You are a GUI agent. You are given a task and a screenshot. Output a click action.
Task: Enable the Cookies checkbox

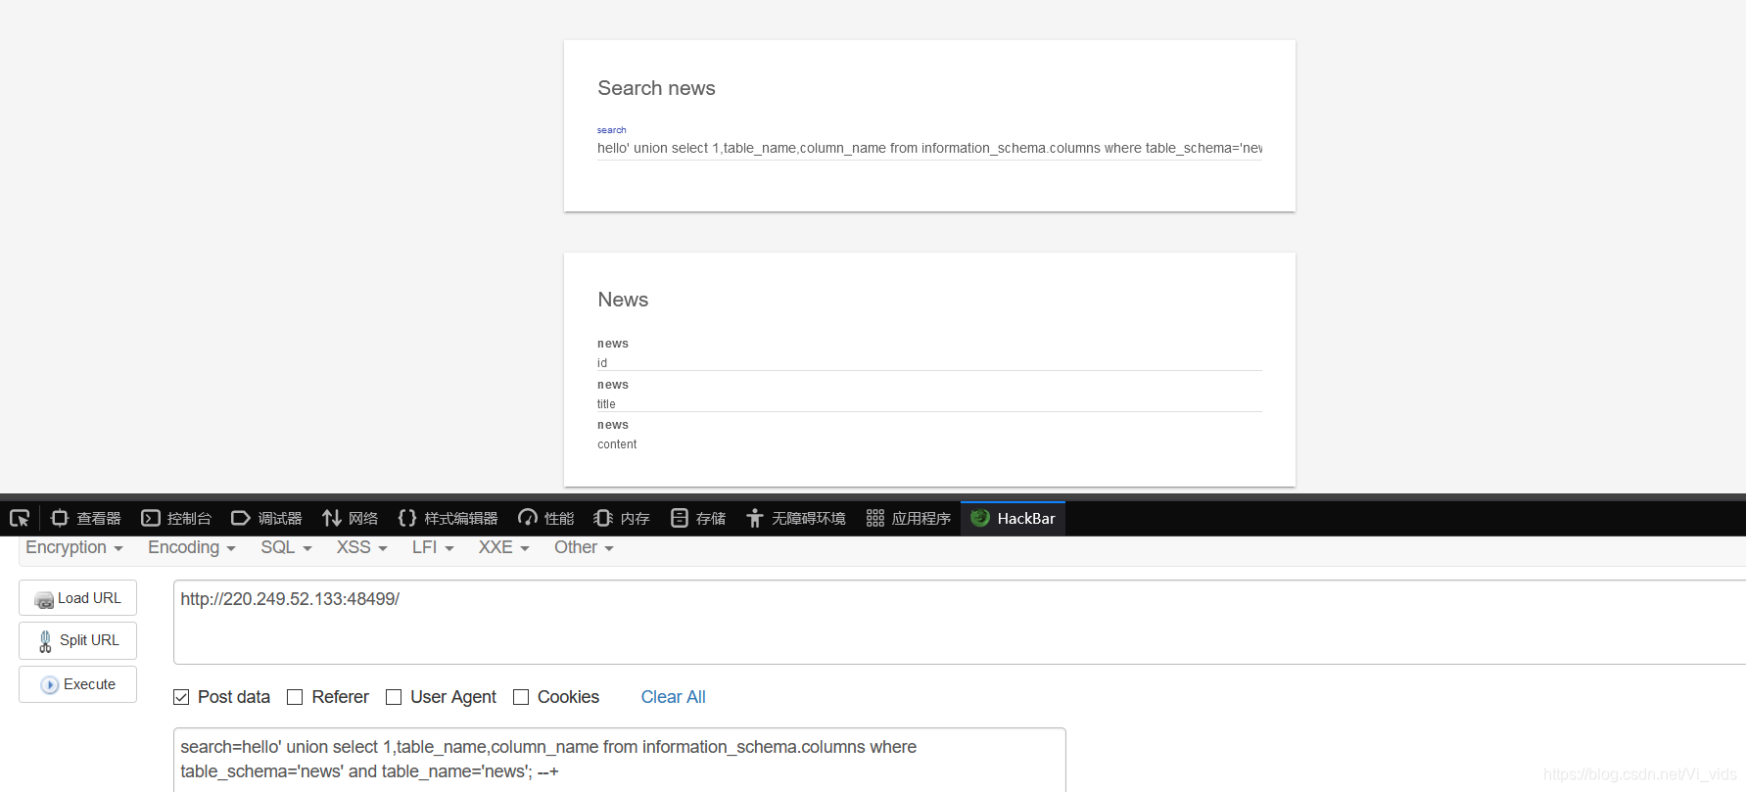[x=521, y=697]
